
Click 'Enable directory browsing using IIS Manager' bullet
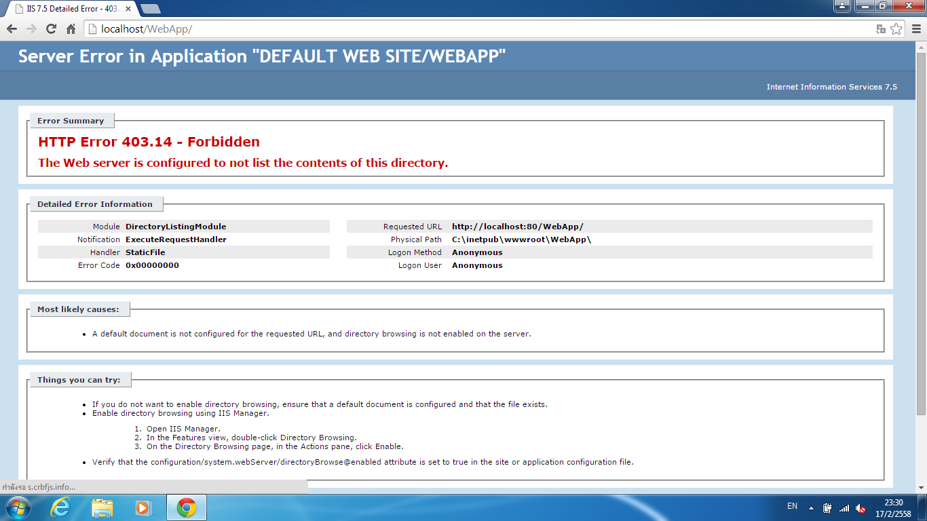181,413
